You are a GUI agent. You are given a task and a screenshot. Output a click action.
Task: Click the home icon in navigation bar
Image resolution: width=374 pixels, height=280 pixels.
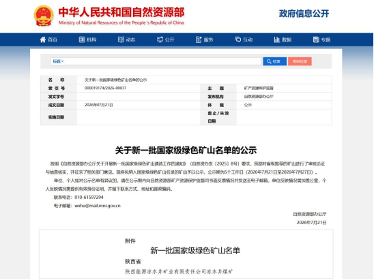point(43,40)
